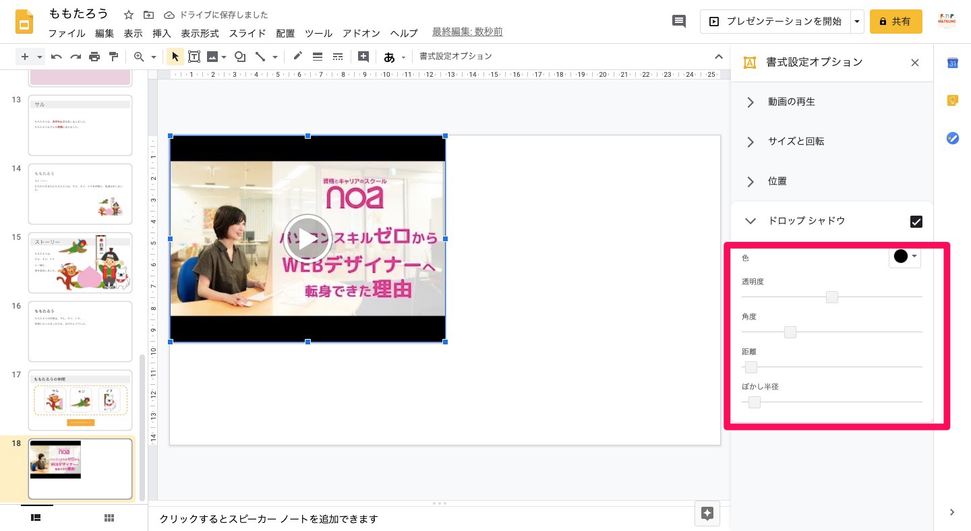Switch to grid view
This screenshot has height=531, width=971.
(x=109, y=518)
